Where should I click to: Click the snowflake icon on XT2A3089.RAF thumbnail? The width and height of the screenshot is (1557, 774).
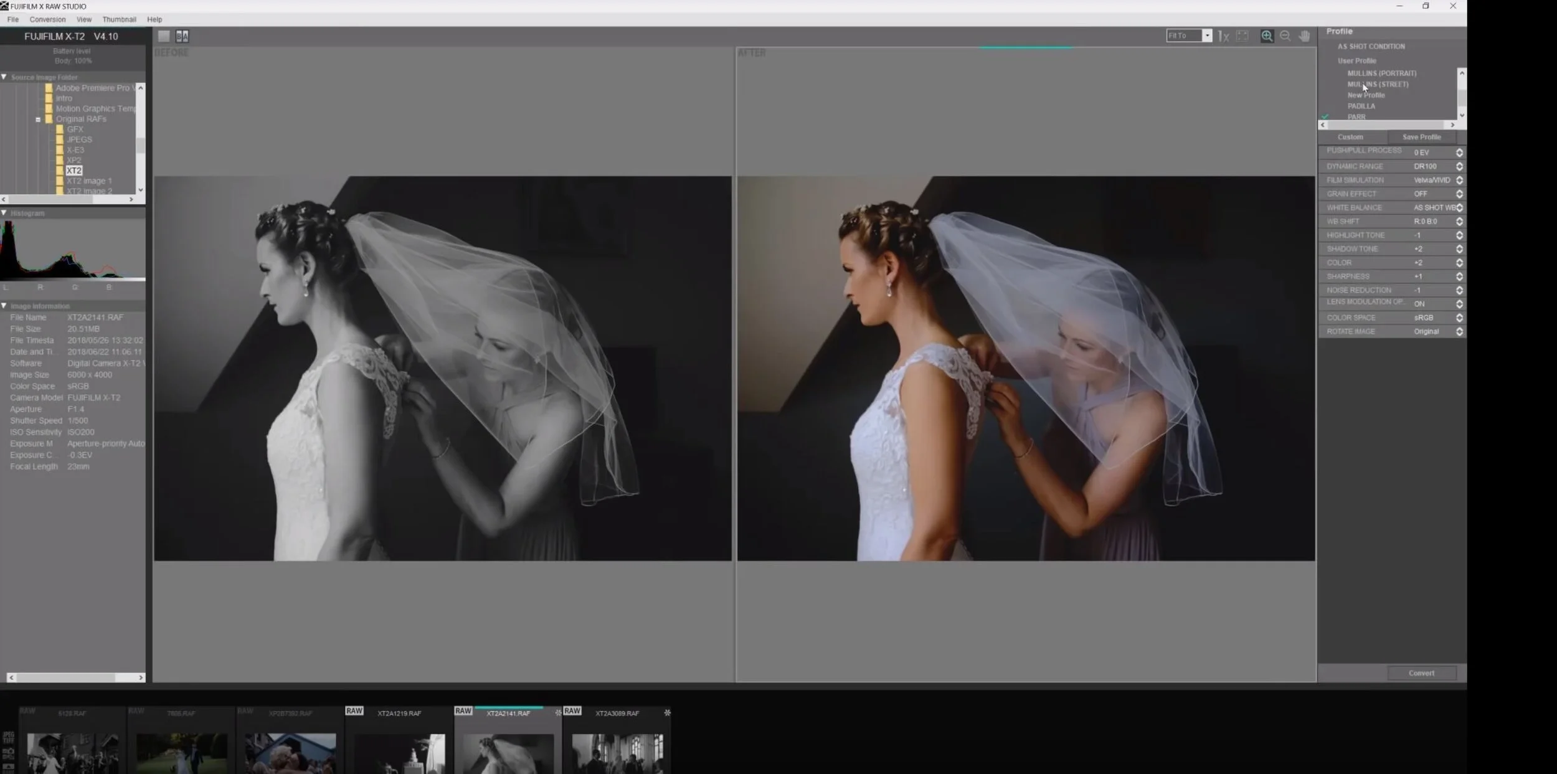tap(667, 712)
